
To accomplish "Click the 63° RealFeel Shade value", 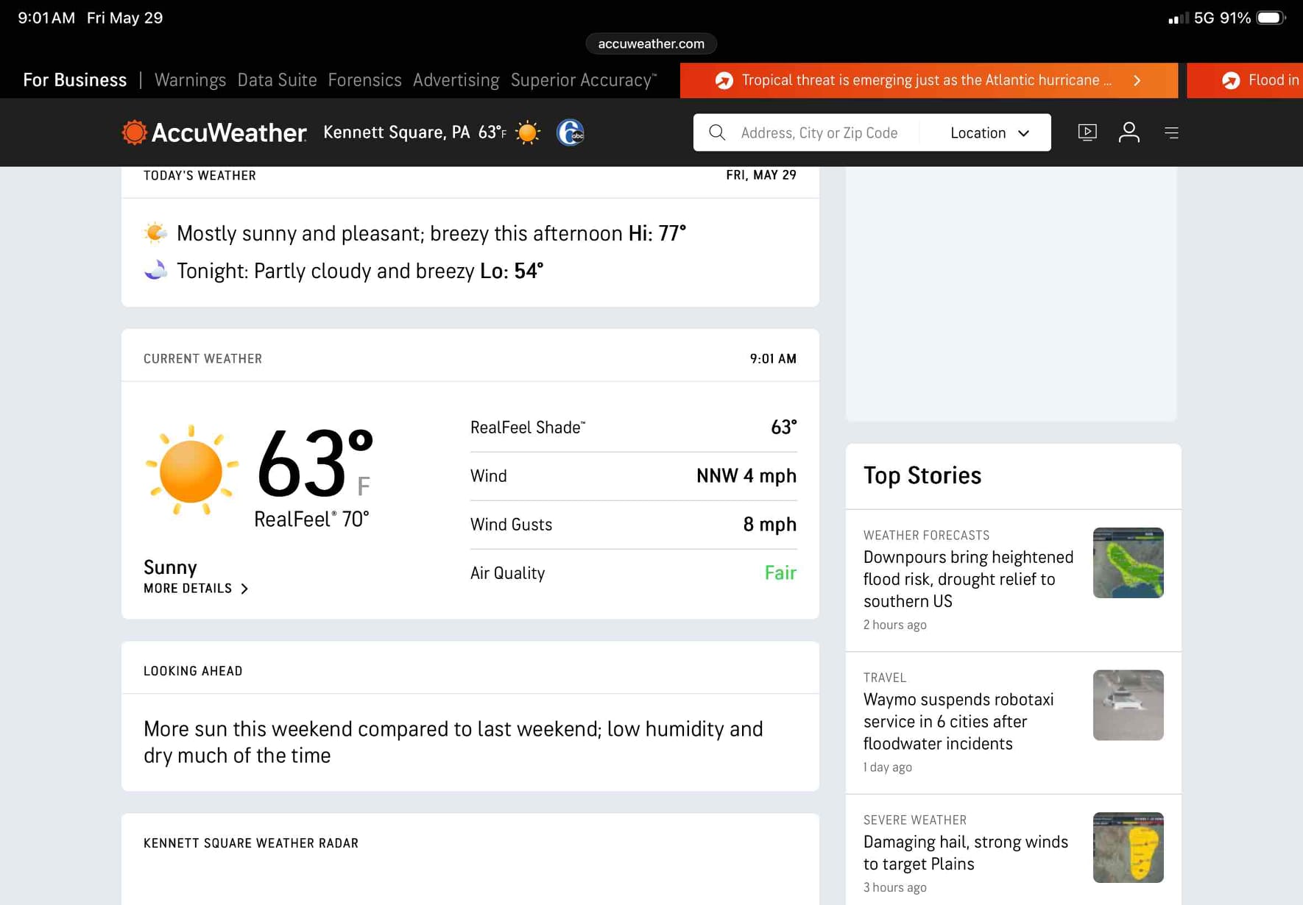I will coord(784,427).
